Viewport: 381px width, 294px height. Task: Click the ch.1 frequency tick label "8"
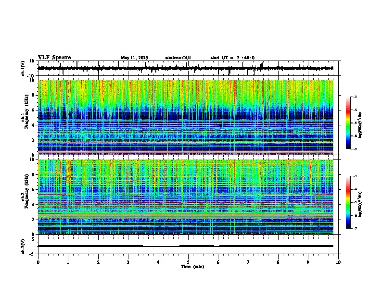(x=34, y=95)
